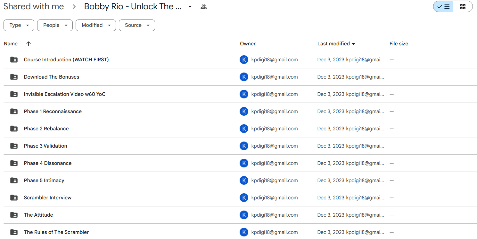
Task: Select the Phase 5 Intimacy folder name
Action: (44, 181)
